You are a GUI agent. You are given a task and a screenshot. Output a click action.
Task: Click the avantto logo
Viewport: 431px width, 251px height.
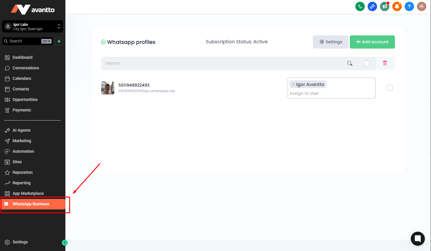coord(33,10)
